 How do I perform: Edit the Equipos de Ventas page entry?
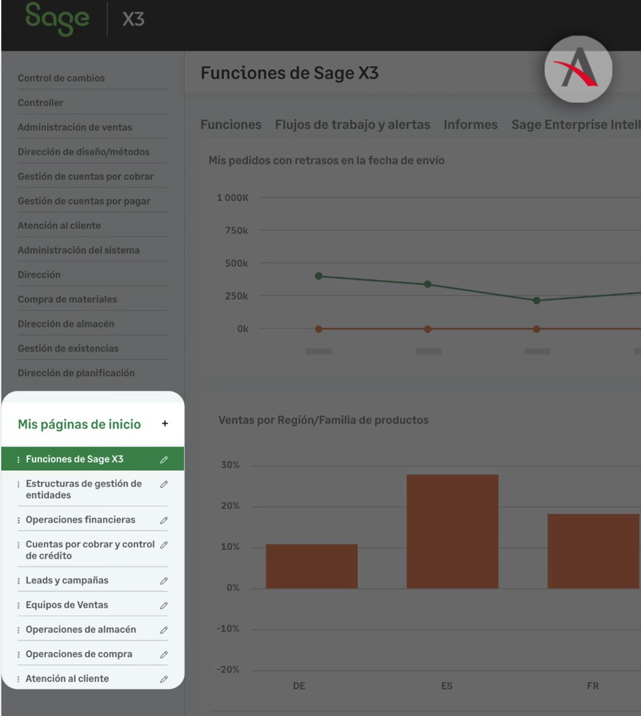[x=164, y=605]
